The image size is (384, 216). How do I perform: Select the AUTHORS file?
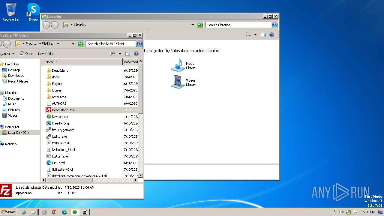[59, 103]
